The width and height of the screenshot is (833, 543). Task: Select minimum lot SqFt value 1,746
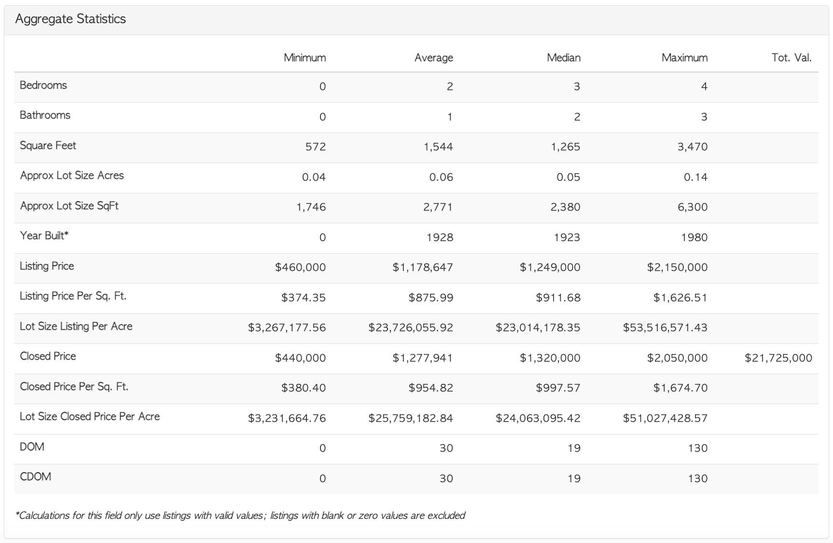[311, 207]
